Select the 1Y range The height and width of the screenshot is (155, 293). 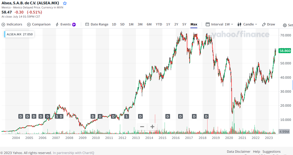coord(168,24)
